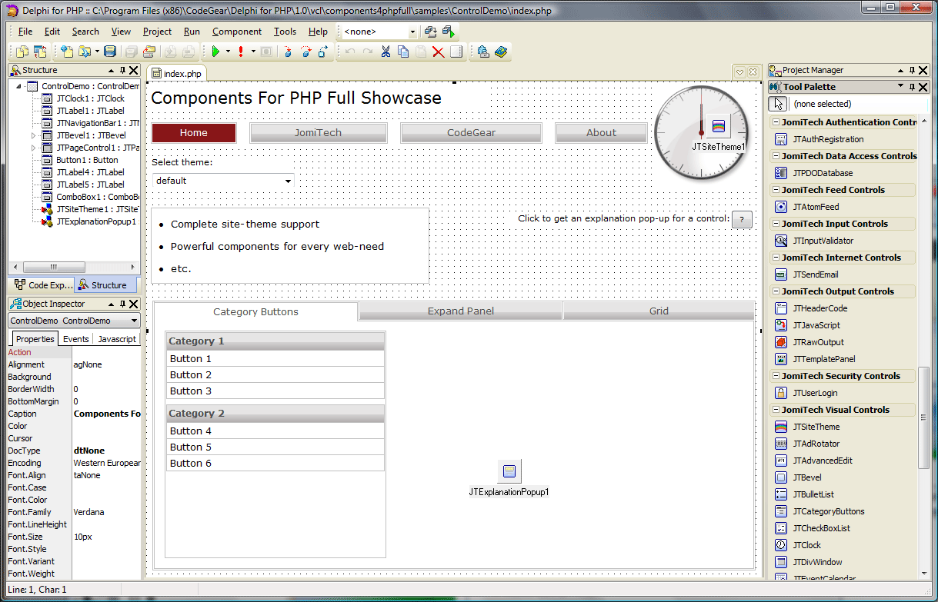Click the red X Delete icon
938x602 pixels.
(x=438, y=52)
